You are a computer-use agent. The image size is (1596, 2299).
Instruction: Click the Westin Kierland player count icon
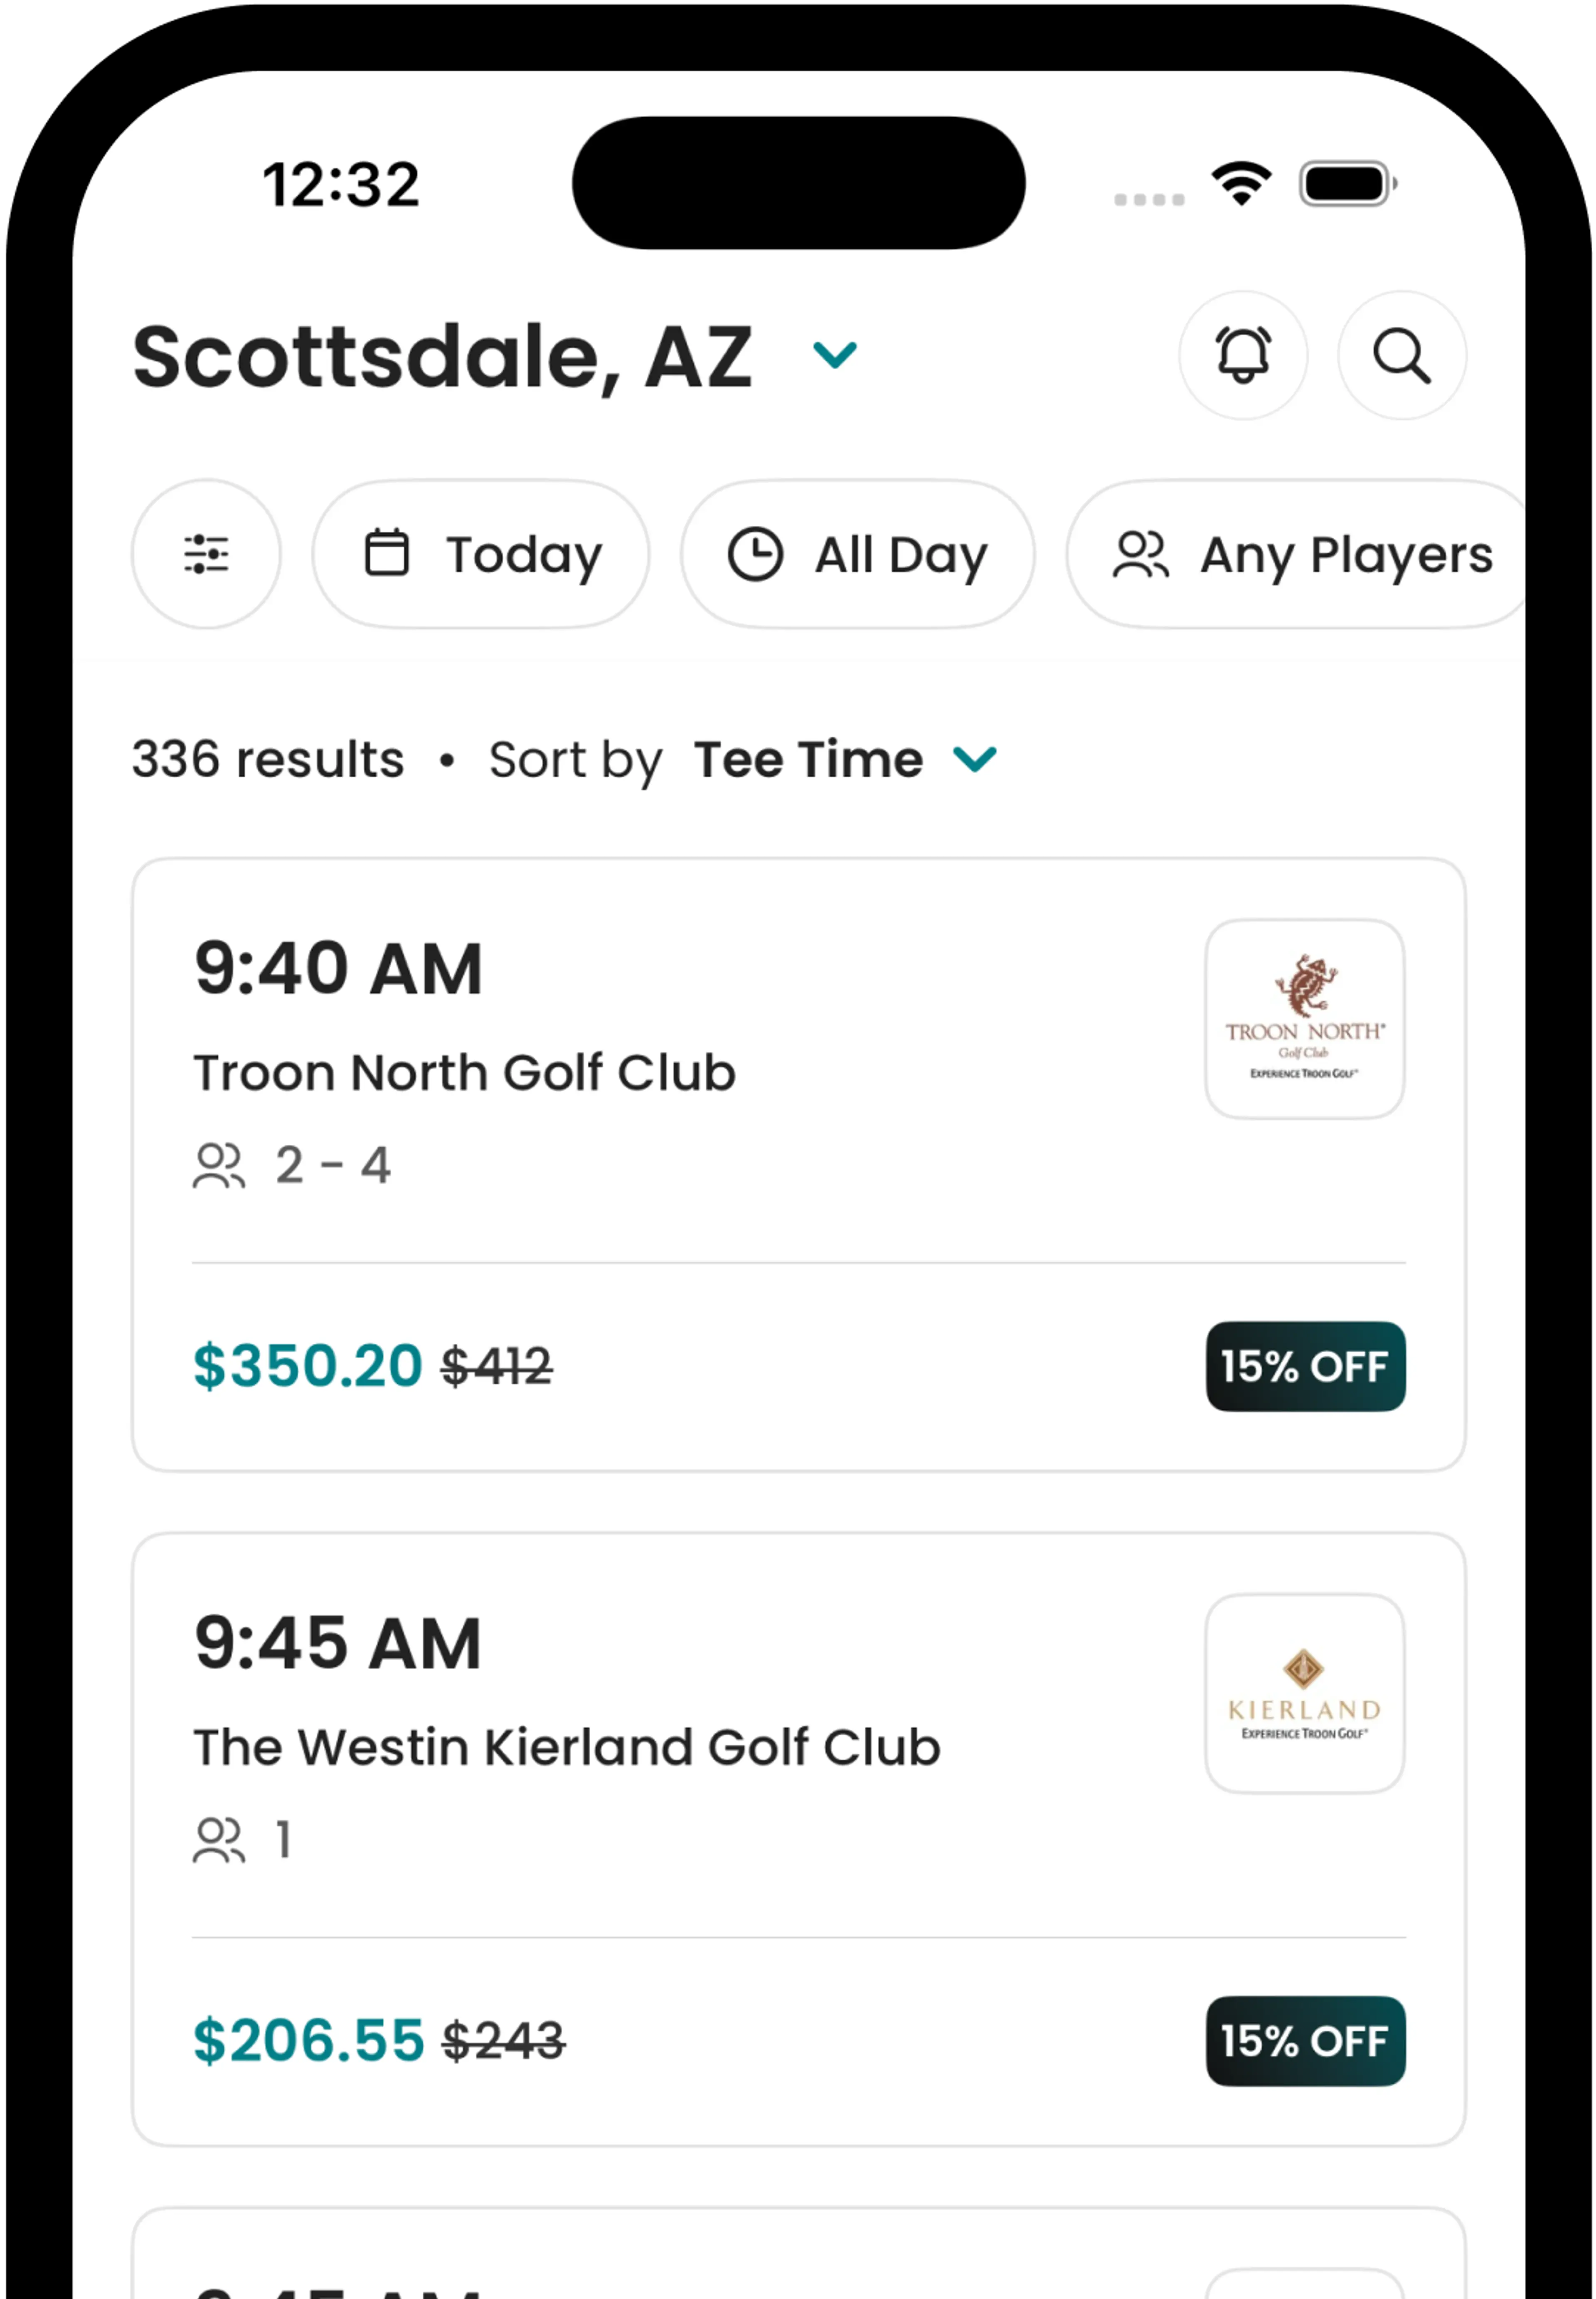[219, 1840]
